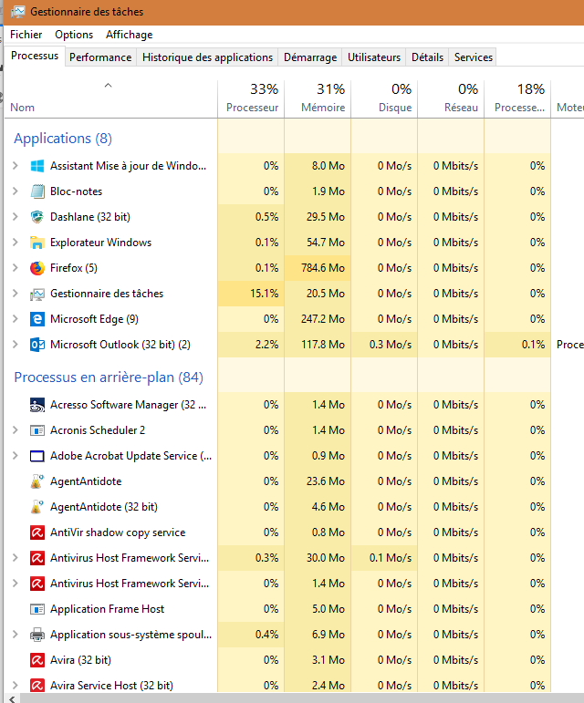
Task: Click the Antivirus Host Framework icon using 30.0 Mo
Action: (x=37, y=558)
